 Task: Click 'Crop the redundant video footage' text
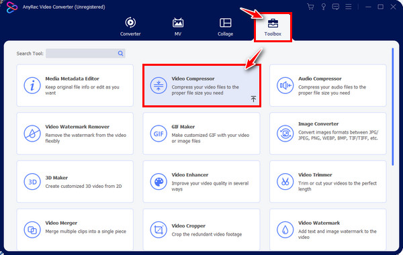pos(207,234)
